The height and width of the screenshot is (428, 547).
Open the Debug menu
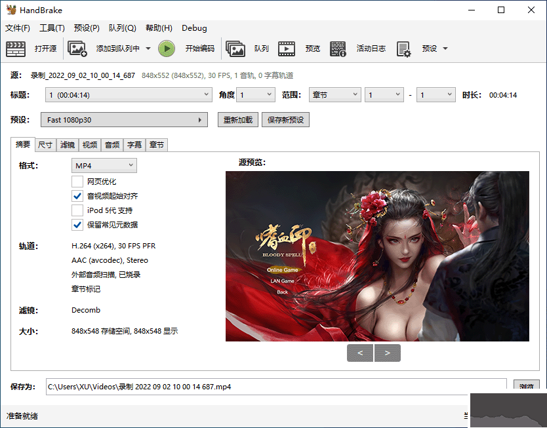[194, 28]
